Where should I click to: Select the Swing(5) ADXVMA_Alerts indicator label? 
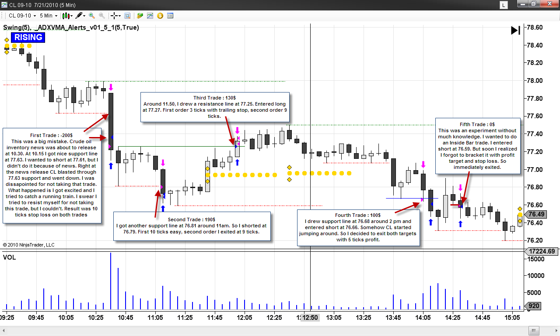[71, 27]
